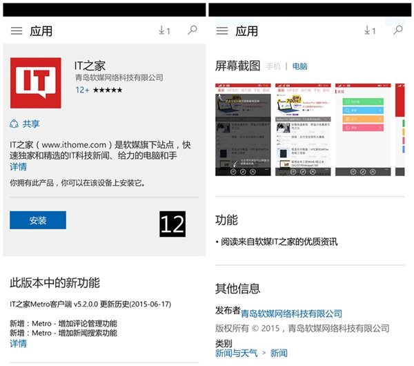Click the 12+ age rating link
The width and height of the screenshot is (414, 366).
coord(82,90)
